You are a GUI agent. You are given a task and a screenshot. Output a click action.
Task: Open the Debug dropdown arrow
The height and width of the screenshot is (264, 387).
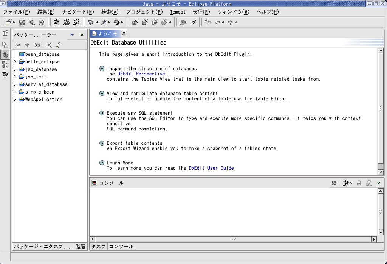tap(96, 23)
